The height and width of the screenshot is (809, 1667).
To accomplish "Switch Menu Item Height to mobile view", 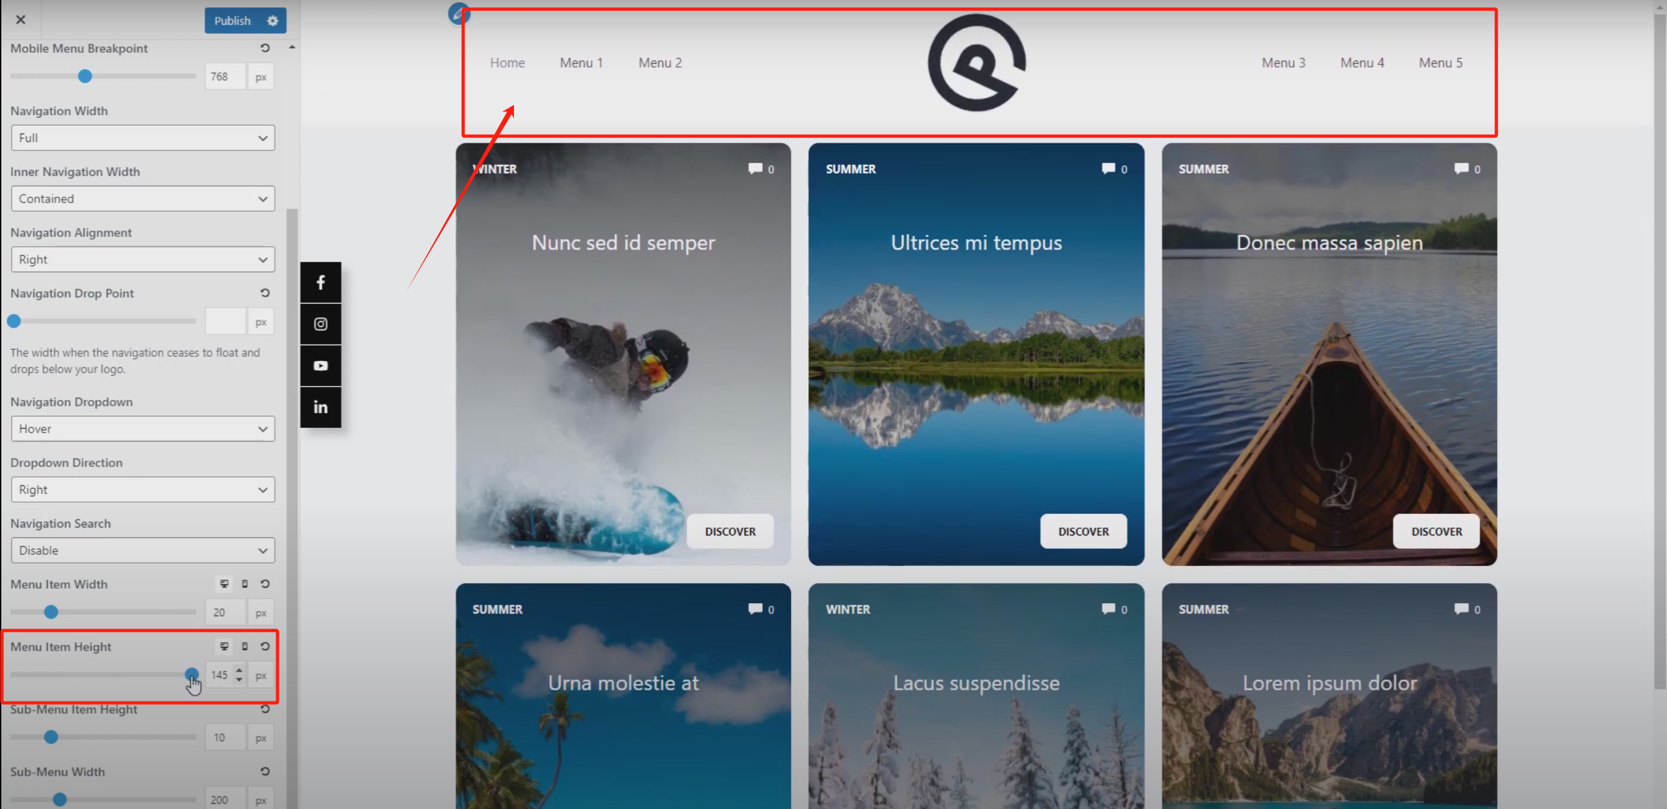I will pyautogui.click(x=245, y=647).
